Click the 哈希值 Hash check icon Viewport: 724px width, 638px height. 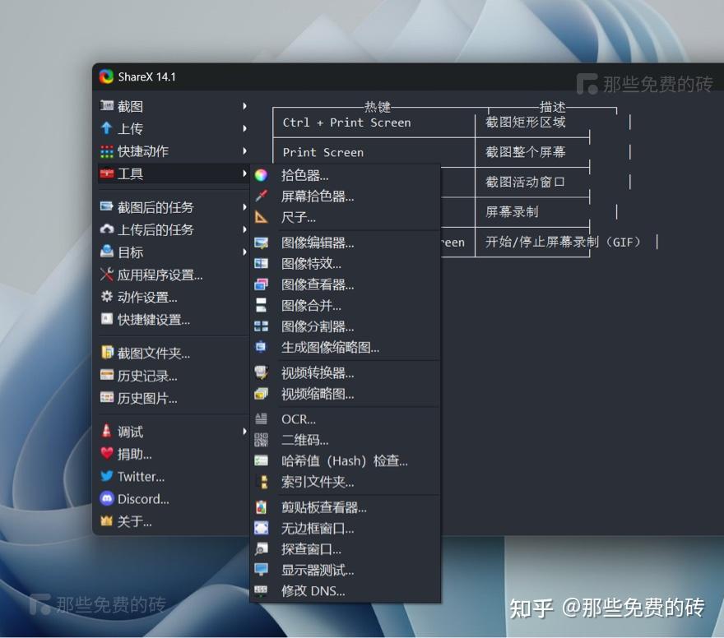pos(261,461)
